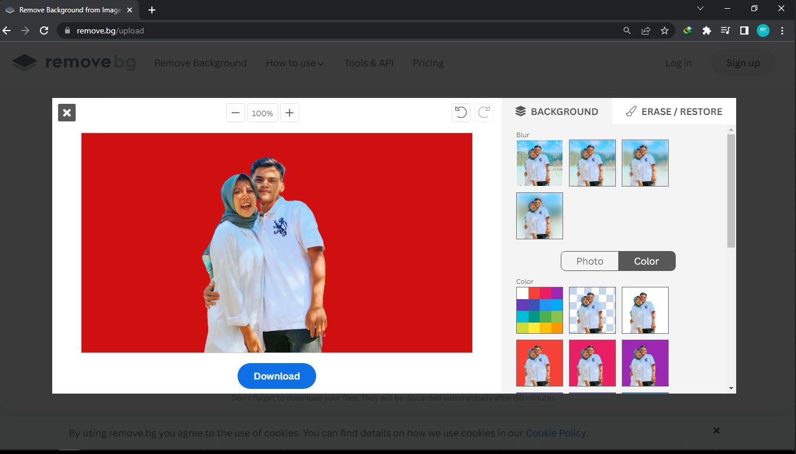Click the colorful extension icon in toolbar
Screen dimensions: 796x454
tap(688, 31)
